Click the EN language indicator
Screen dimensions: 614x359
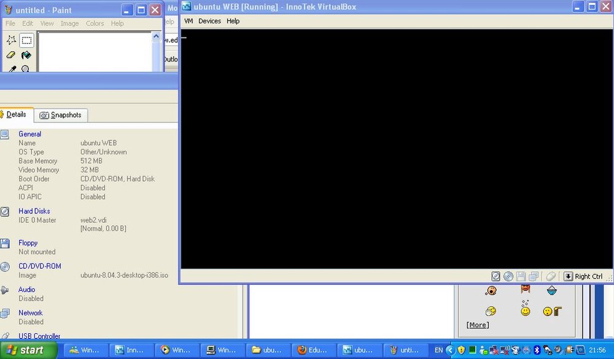pos(438,350)
